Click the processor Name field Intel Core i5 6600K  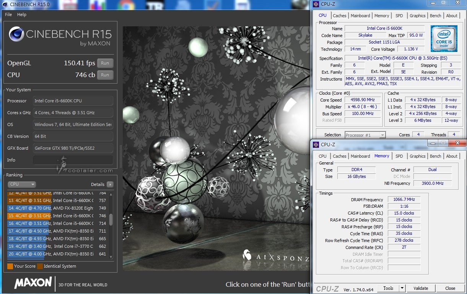[x=384, y=28]
